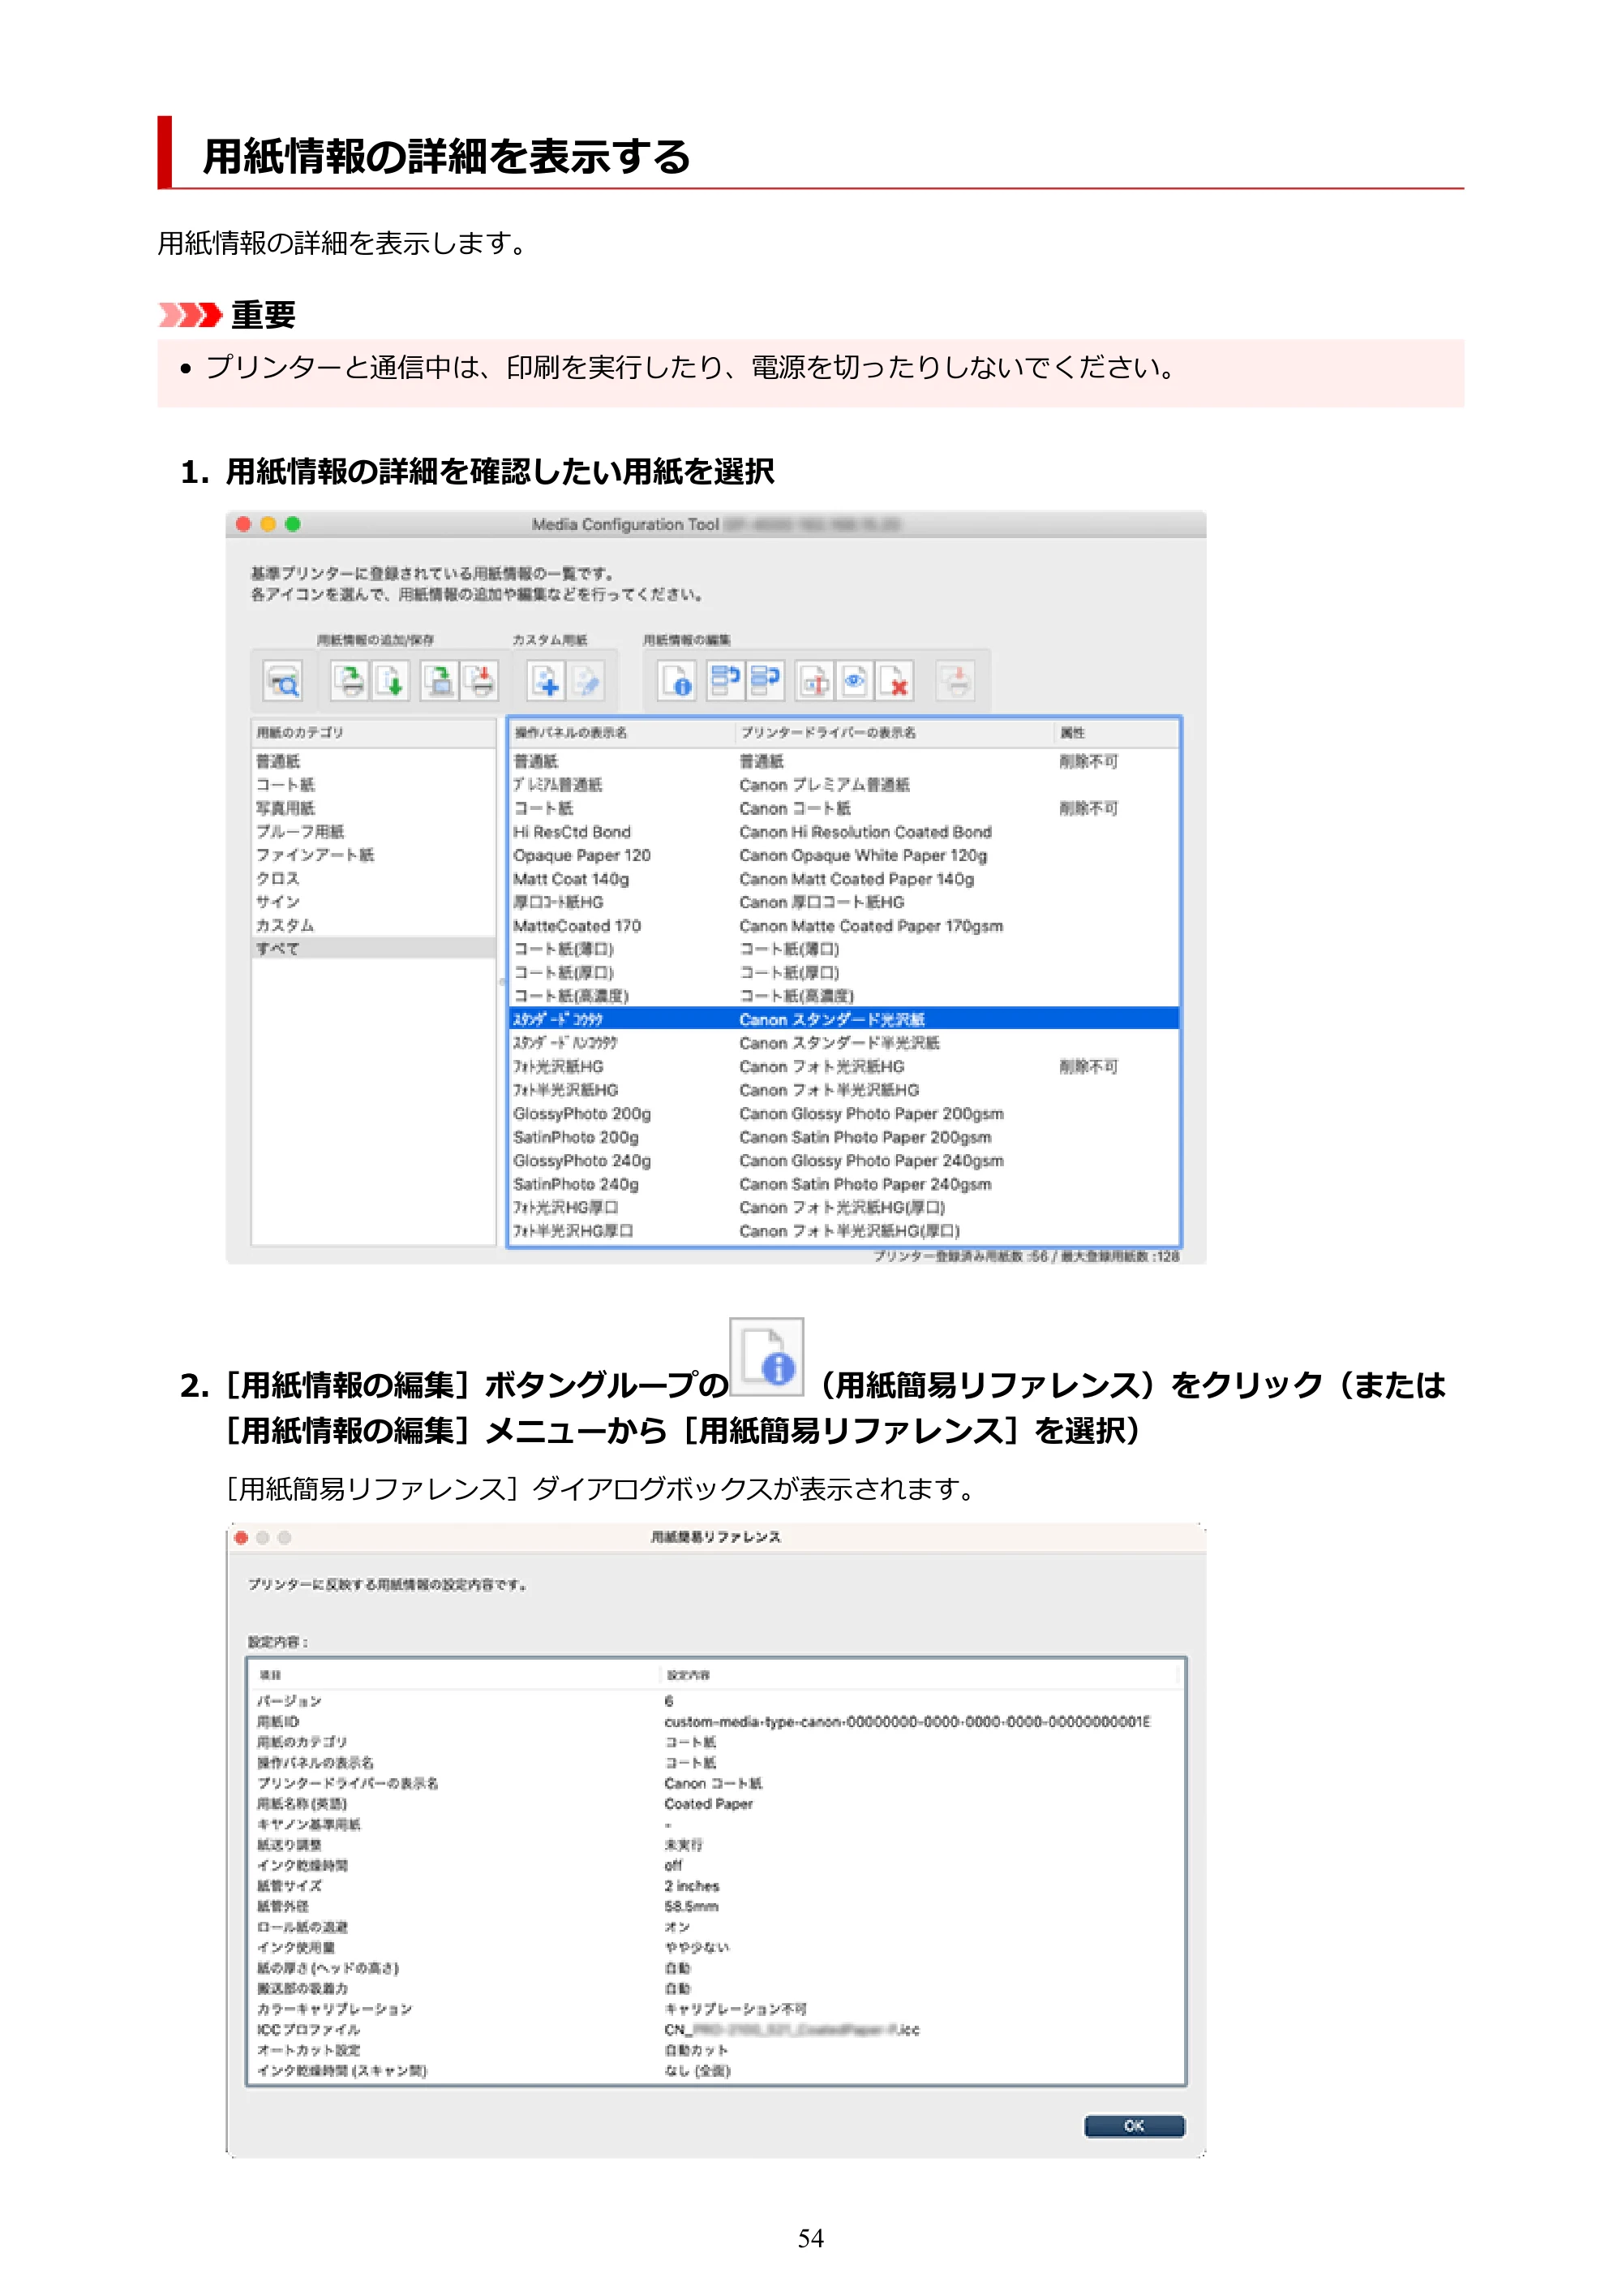Click the 属性 column header
The image size is (1622, 2296).
click(x=1116, y=733)
